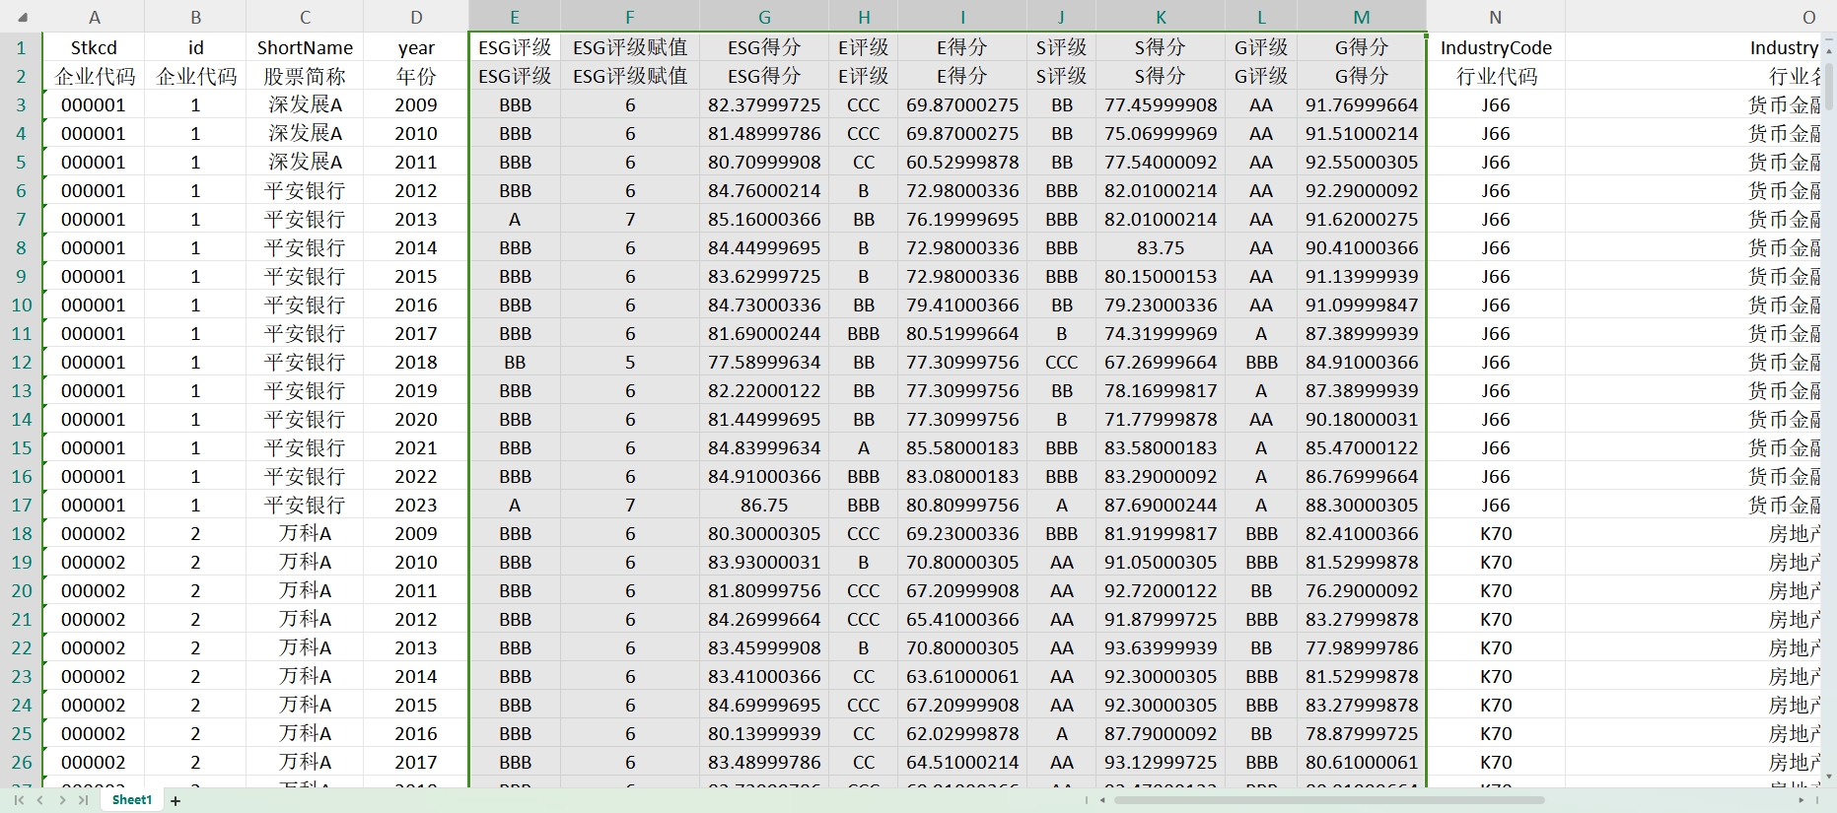Screen dimensions: 1837x813
Task: Select row 12 header
Action: click(22, 362)
